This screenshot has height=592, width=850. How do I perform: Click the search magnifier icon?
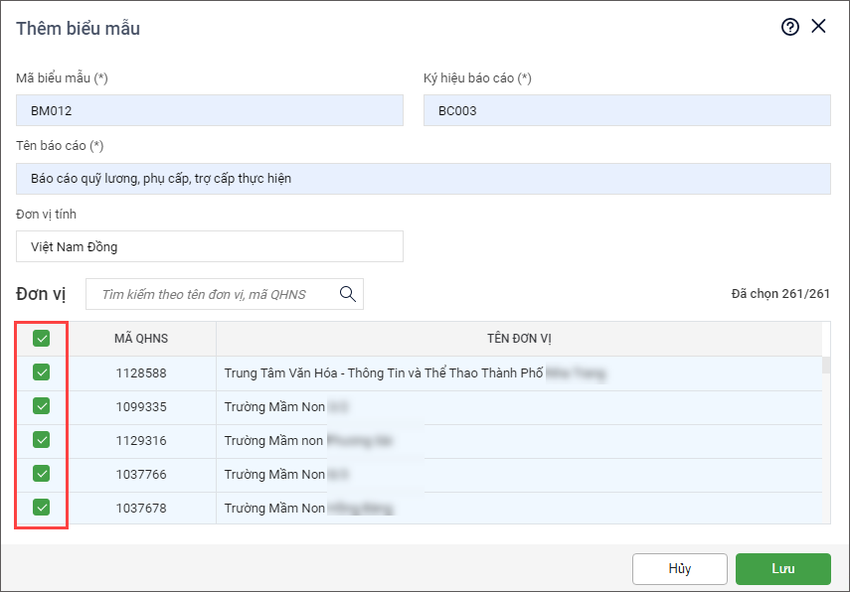(348, 294)
